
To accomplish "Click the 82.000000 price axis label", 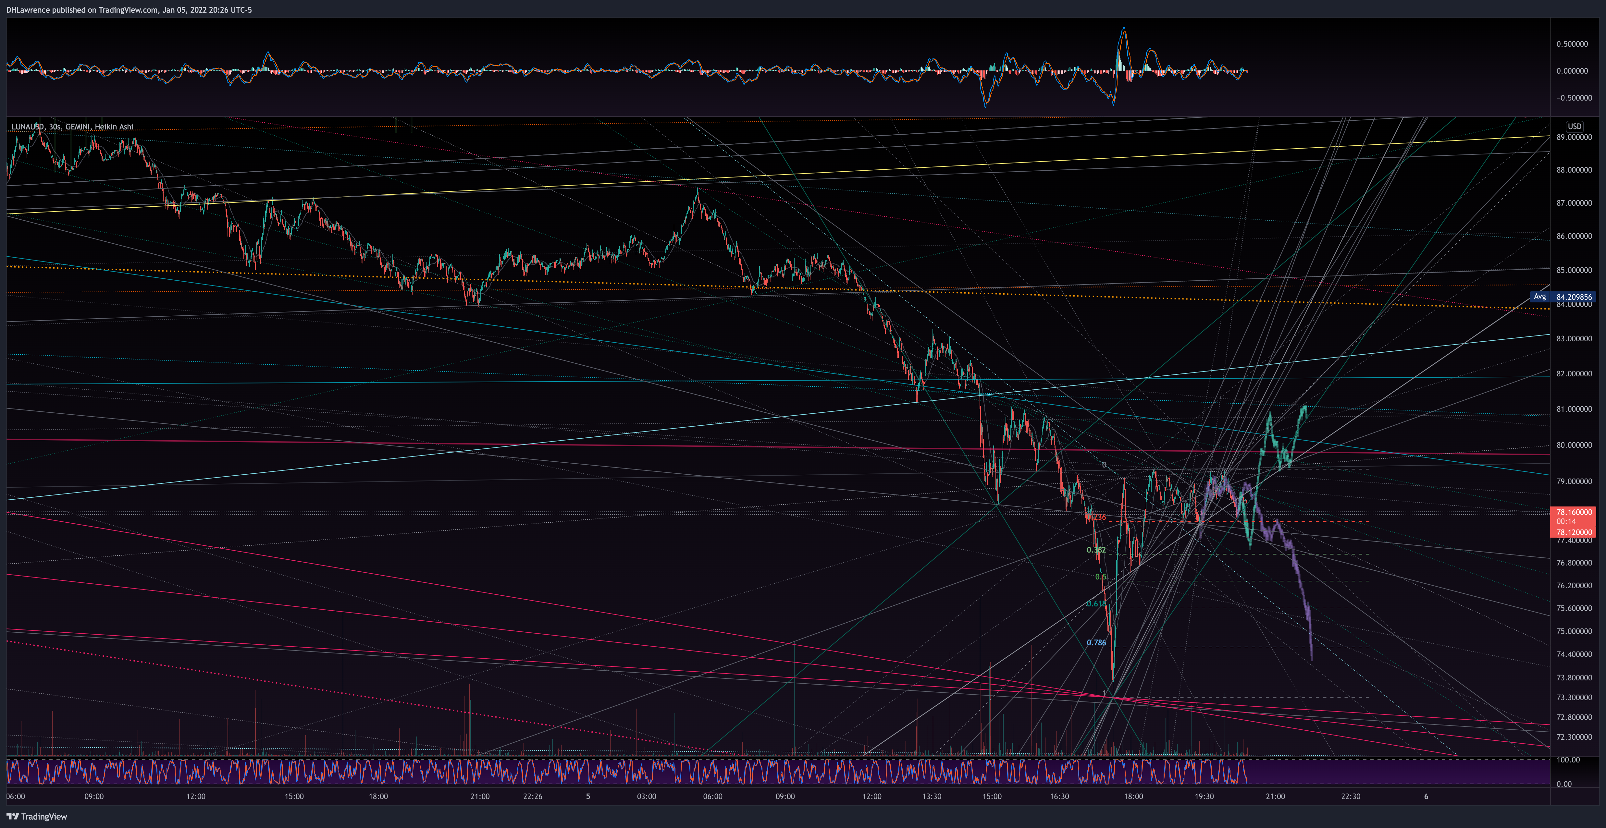I will tap(1574, 374).
